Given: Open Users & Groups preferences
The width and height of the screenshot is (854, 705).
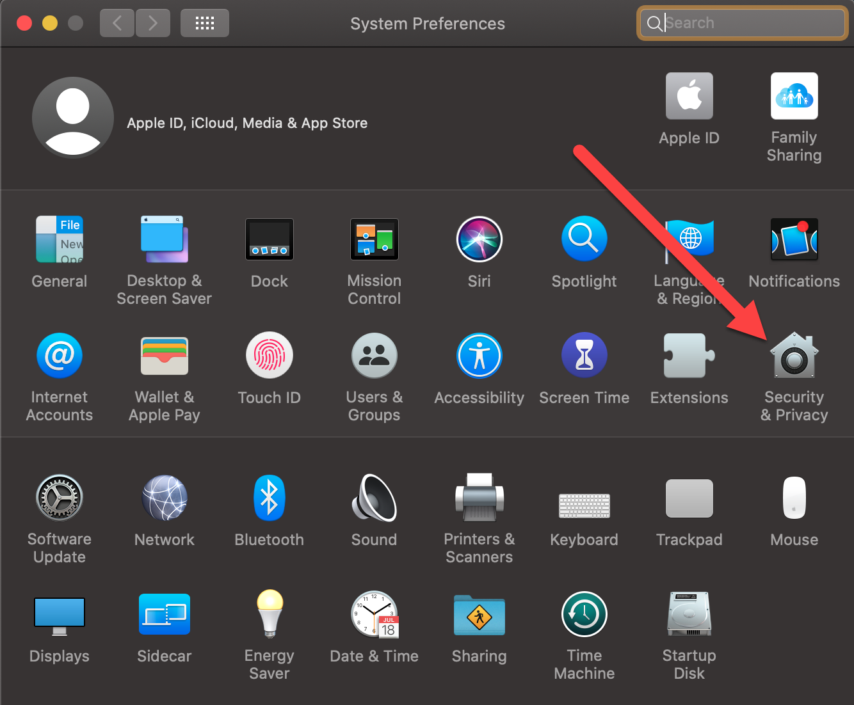Looking at the screenshot, I should tap(375, 356).
